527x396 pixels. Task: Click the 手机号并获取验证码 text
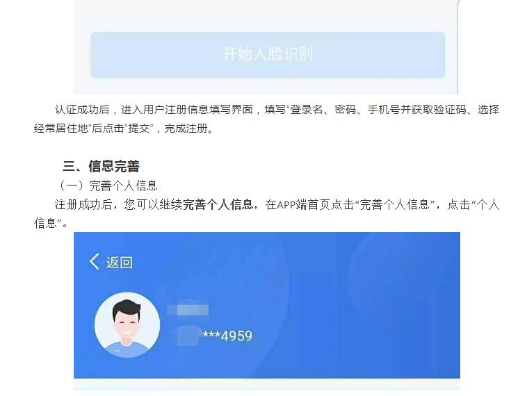coord(416,110)
